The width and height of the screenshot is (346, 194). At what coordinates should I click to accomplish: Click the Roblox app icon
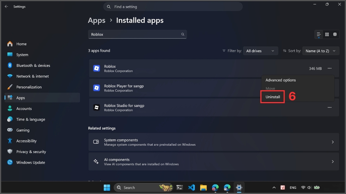coord(96,68)
